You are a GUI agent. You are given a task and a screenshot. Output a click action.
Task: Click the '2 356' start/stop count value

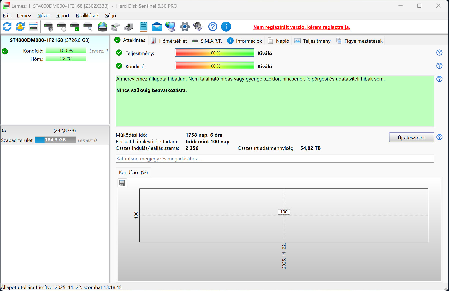(x=192, y=148)
